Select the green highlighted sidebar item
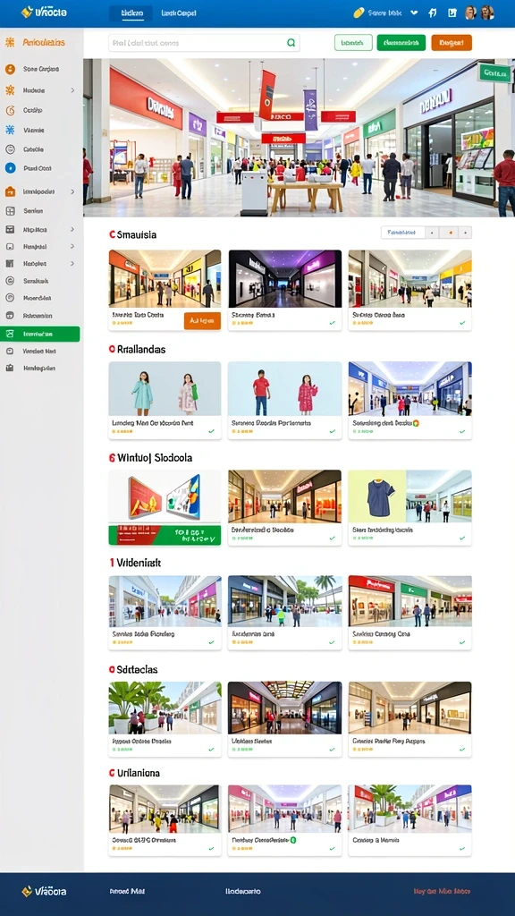 [x=40, y=335]
